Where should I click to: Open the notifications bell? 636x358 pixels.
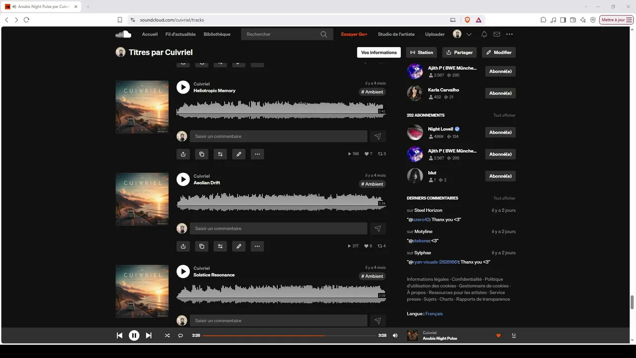(484, 34)
